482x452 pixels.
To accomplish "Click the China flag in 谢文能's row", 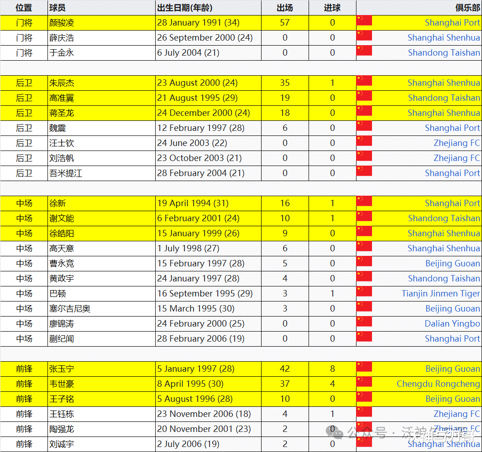I will (x=364, y=216).
